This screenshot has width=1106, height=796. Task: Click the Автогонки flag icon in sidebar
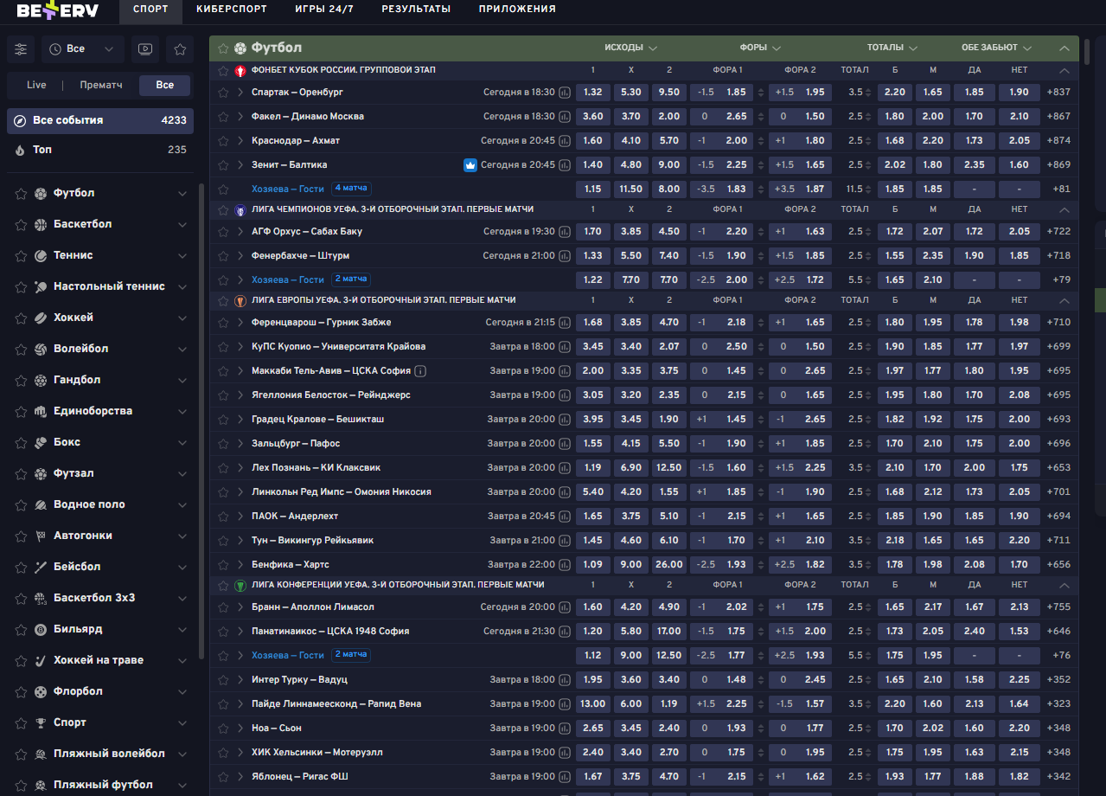[41, 536]
